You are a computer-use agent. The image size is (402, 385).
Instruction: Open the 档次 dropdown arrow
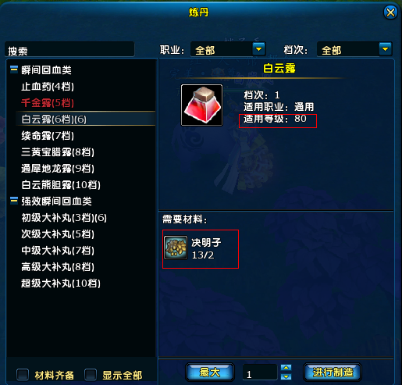pos(386,48)
